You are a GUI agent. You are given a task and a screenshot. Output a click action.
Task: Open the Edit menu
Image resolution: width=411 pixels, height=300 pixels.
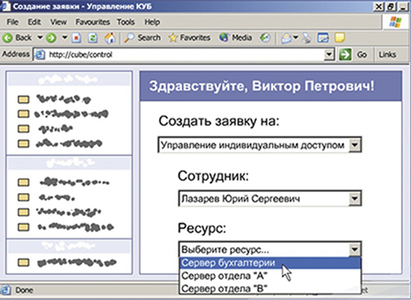pos(34,22)
